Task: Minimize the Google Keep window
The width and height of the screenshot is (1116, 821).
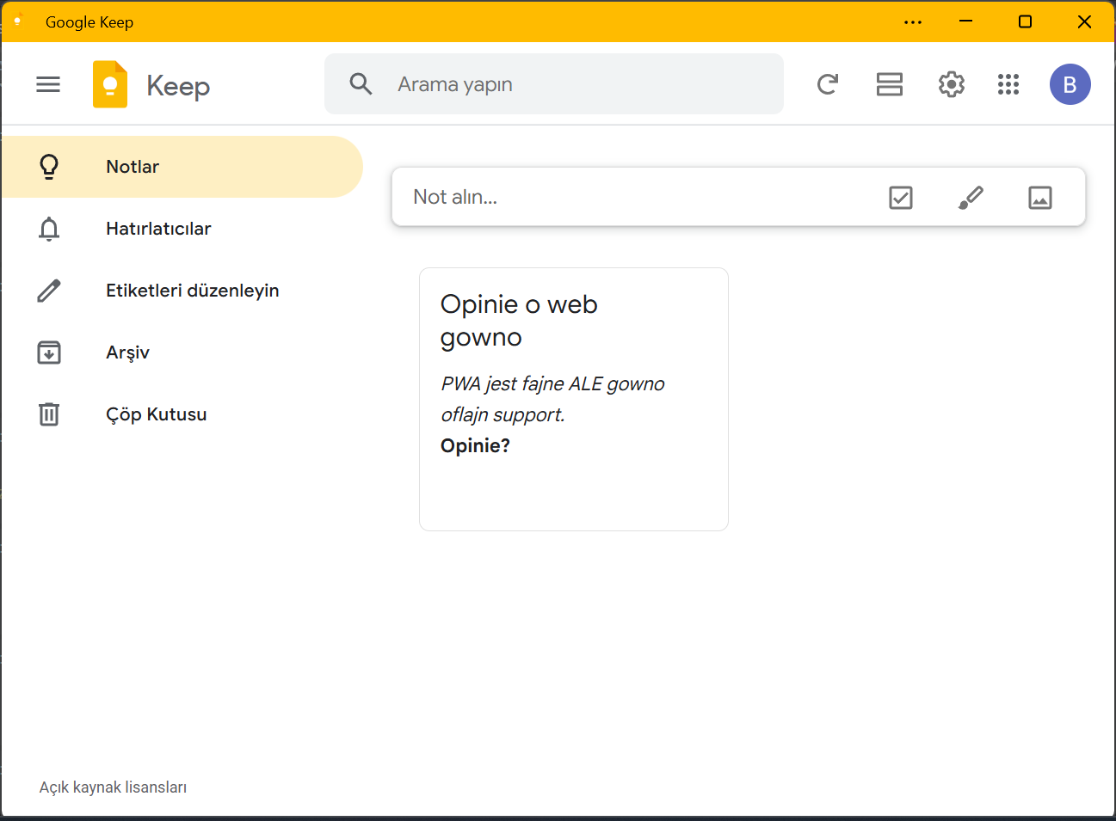Action: (966, 21)
